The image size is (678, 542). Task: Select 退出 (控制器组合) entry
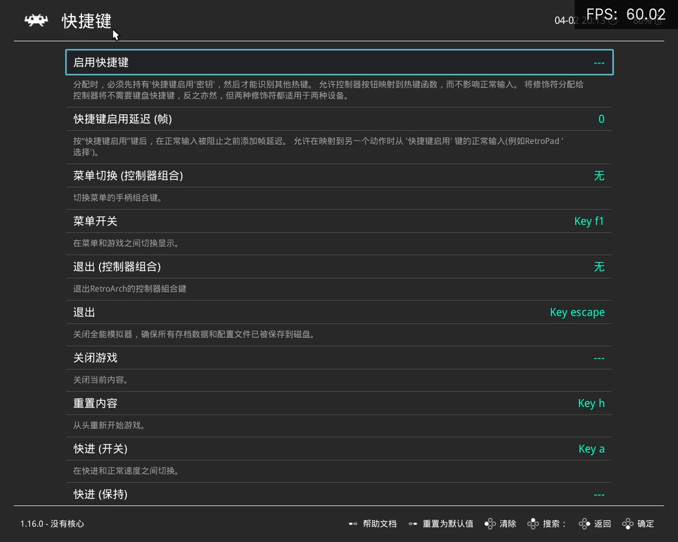[x=339, y=267]
